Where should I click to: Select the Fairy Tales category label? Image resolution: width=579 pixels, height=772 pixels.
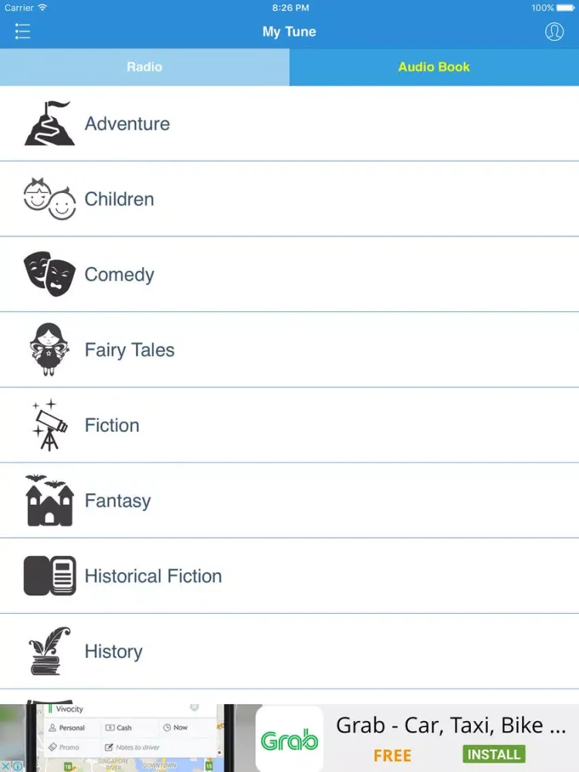[x=130, y=350]
